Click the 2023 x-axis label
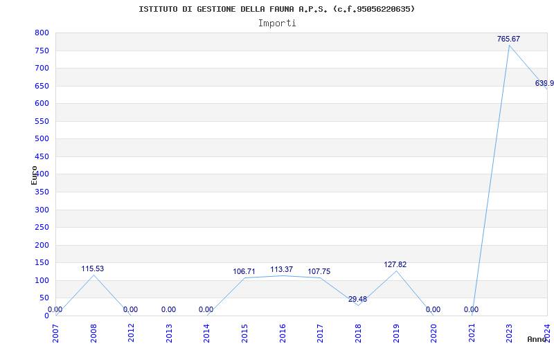The width and height of the screenshot is (554, 346). click(509, 334)
